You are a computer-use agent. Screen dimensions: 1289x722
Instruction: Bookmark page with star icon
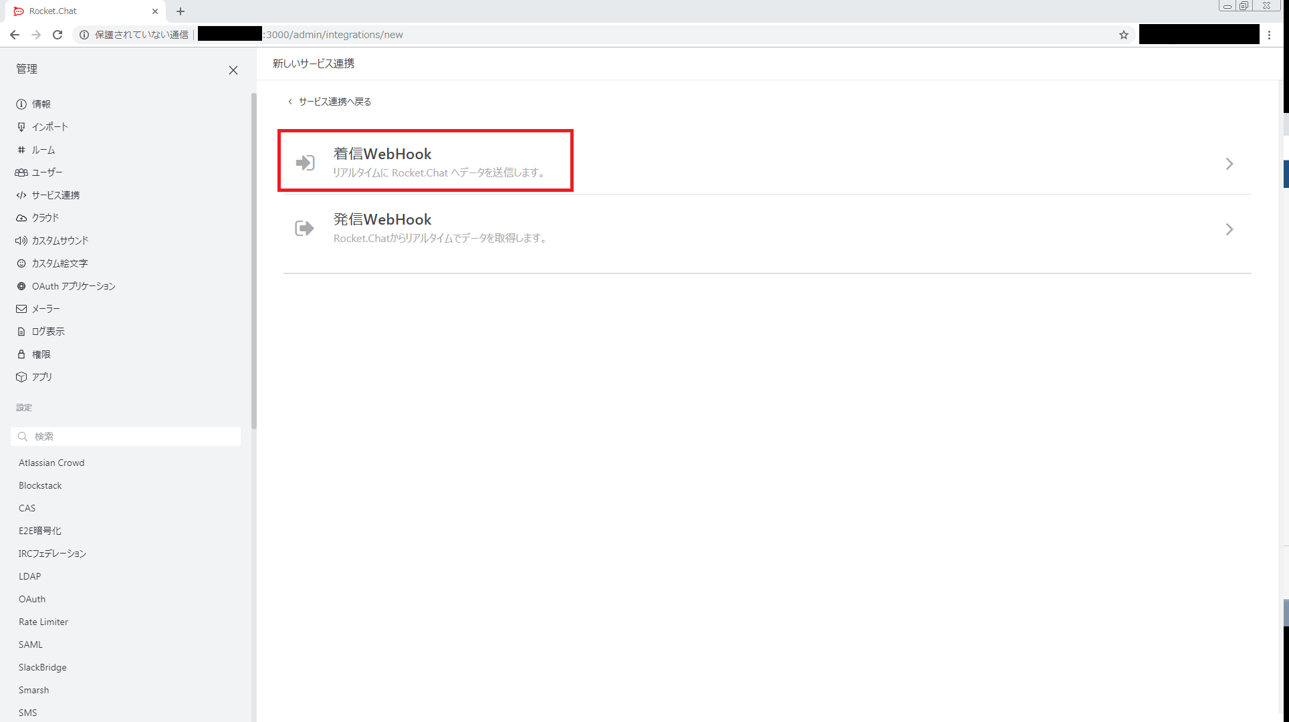tap(1124, 35)
